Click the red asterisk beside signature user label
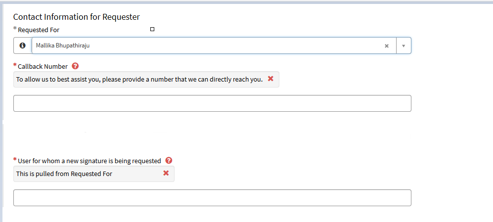Viewport: 493px width, 222px height. click(x=15, y=159)
